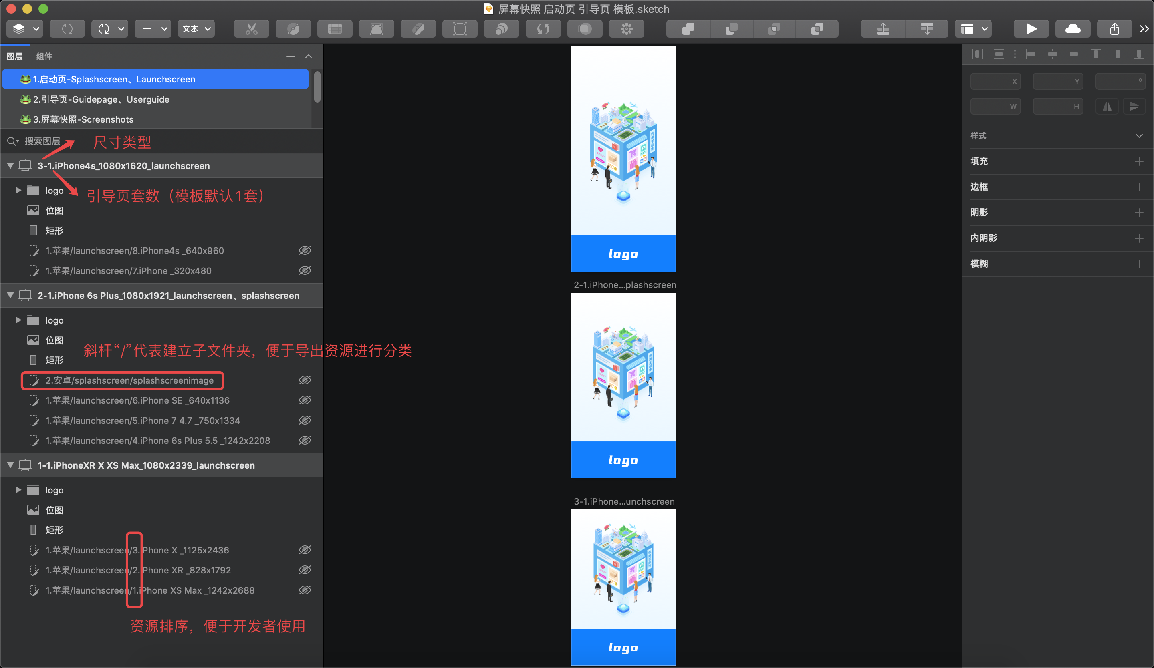Click the bring Forward icon
The image size is (1154, 668).
882,29
